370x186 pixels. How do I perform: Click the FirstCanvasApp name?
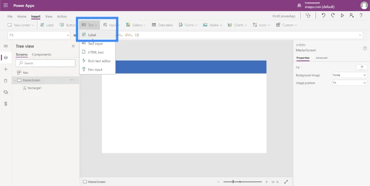point(284,16)
